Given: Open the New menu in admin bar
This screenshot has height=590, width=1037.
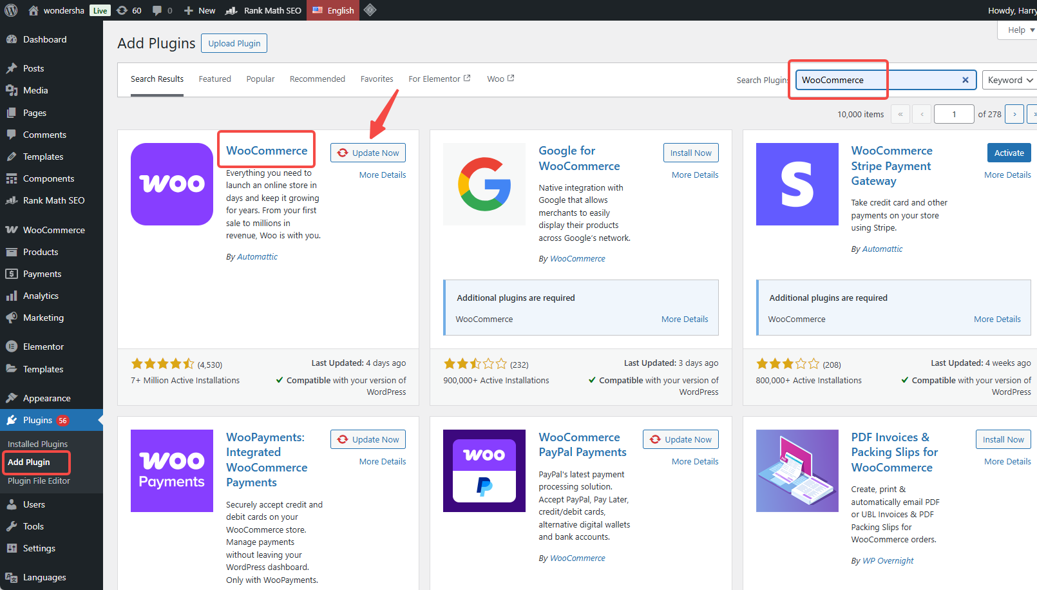Looking at the screenshot, I should 199,10.
